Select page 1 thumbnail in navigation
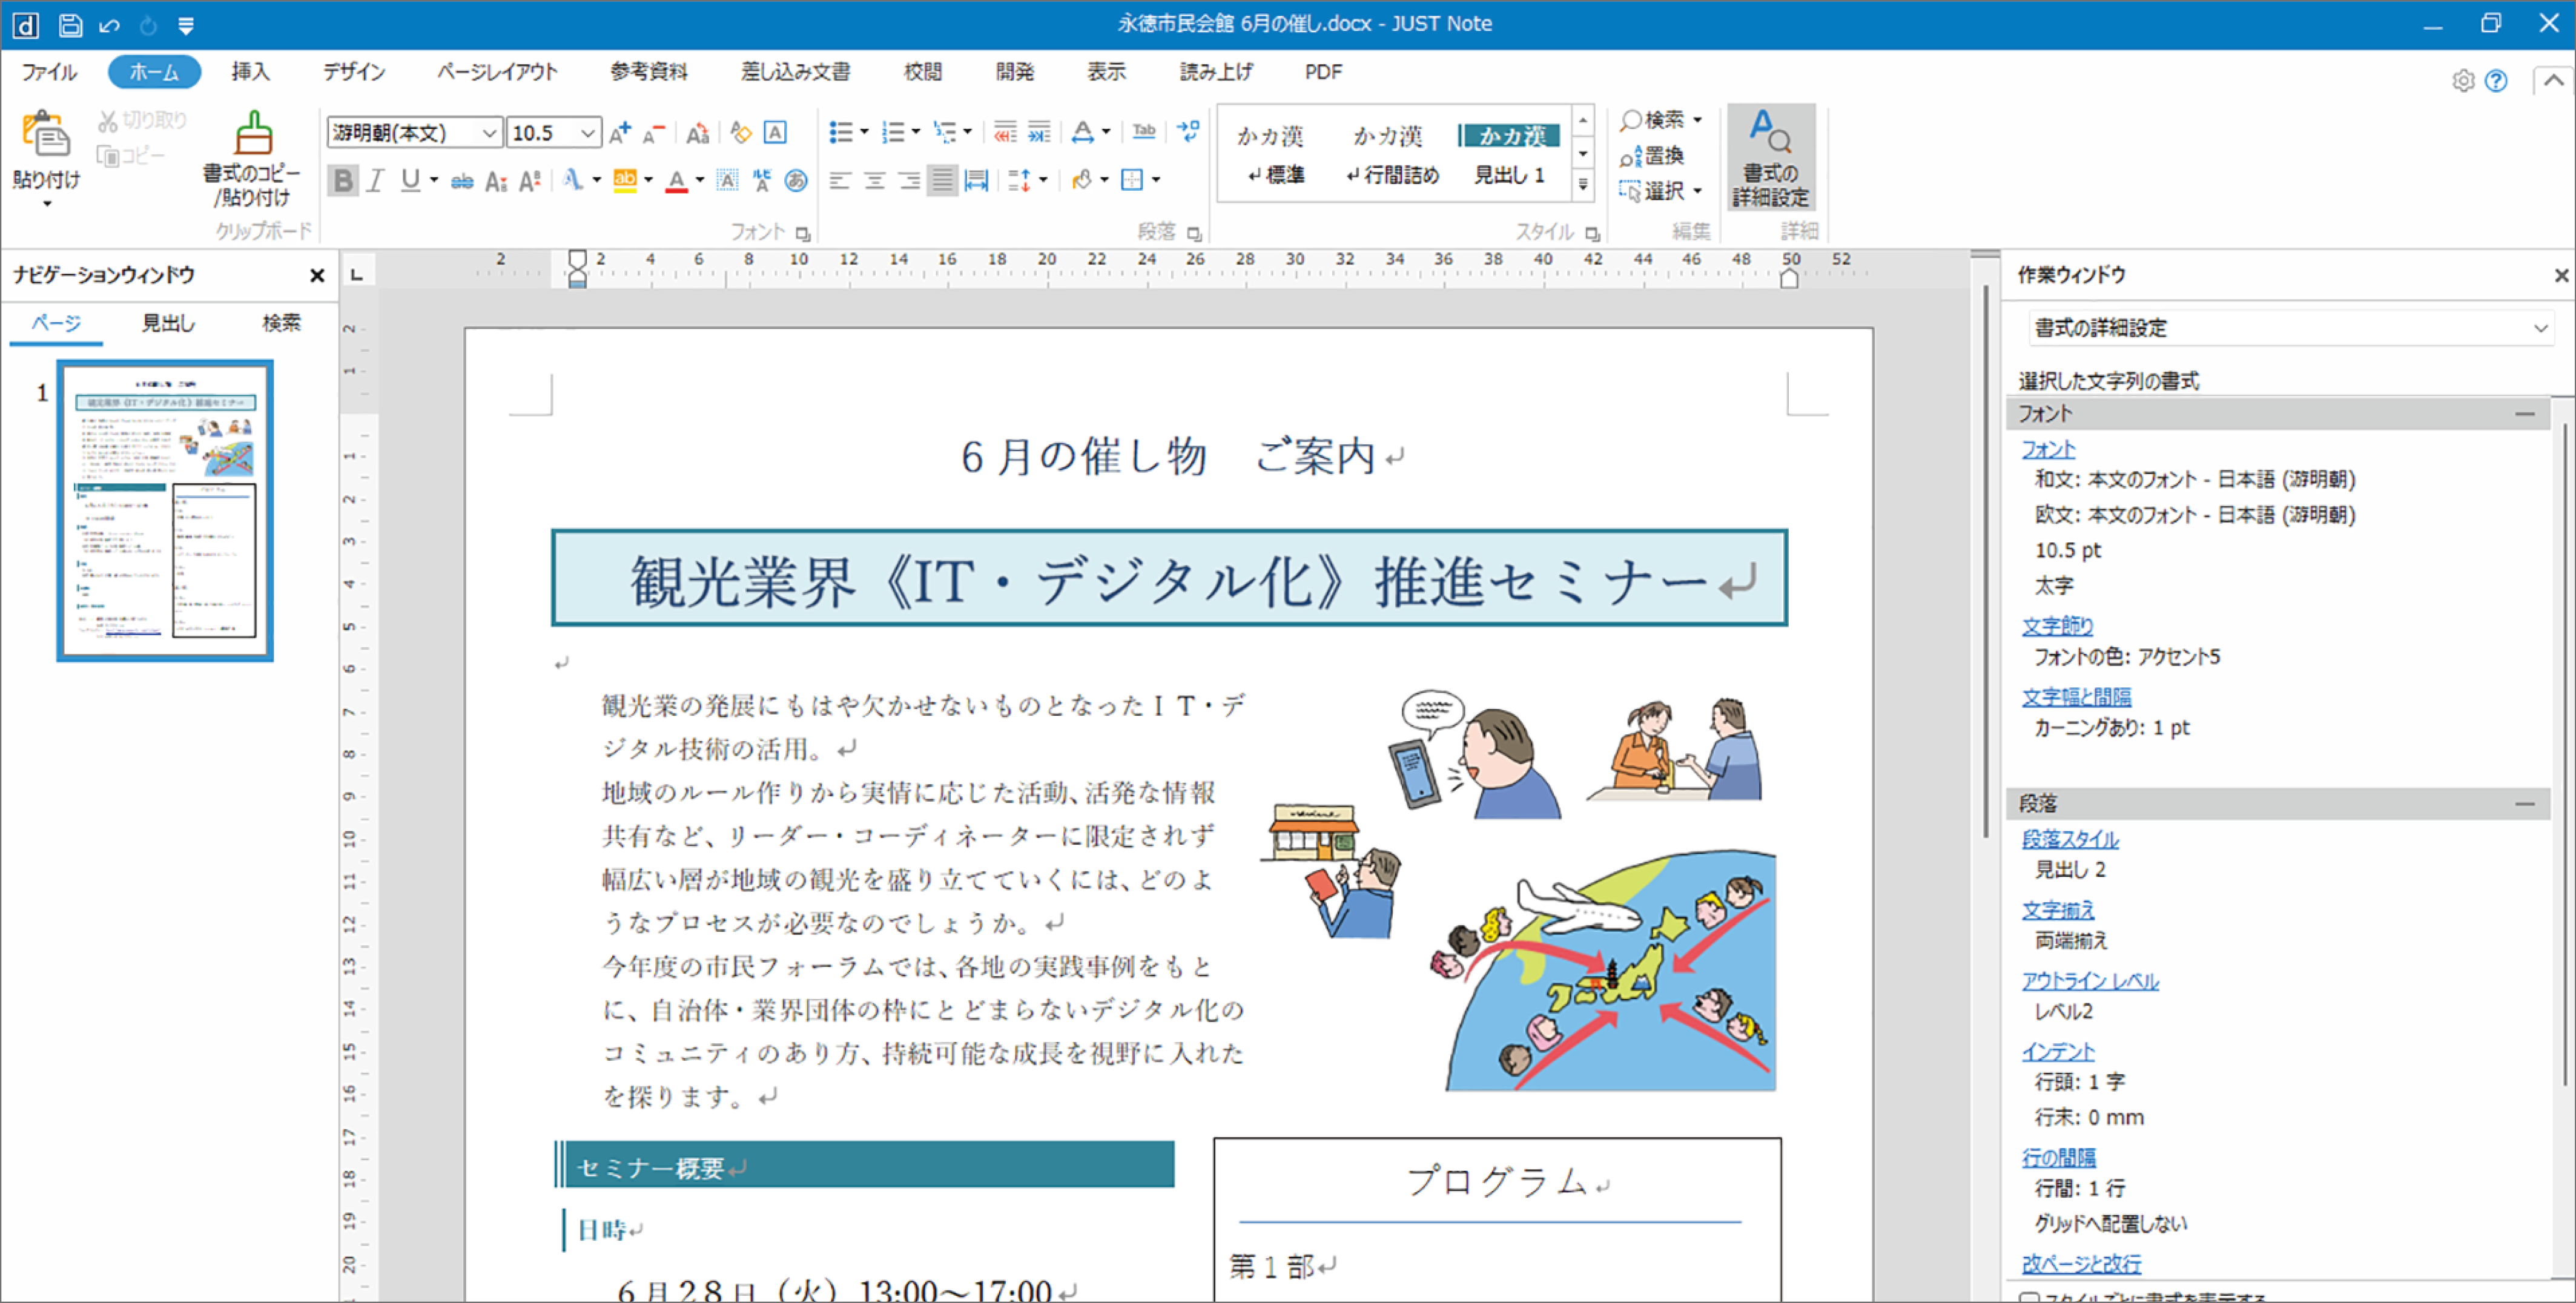The width and height of the screenshot is (2576, 1303). [x=165, y=511]
